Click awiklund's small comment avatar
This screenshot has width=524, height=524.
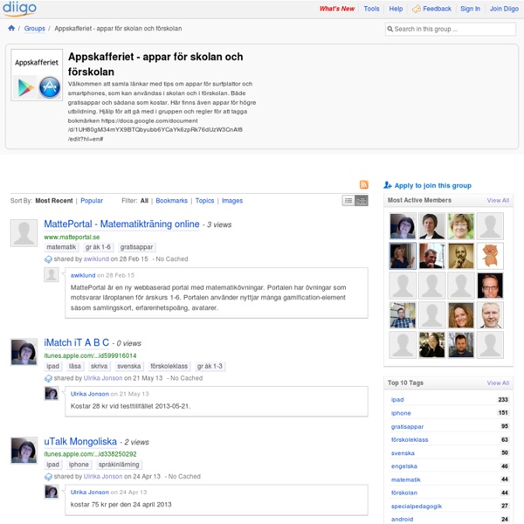[x=52, y=274]
